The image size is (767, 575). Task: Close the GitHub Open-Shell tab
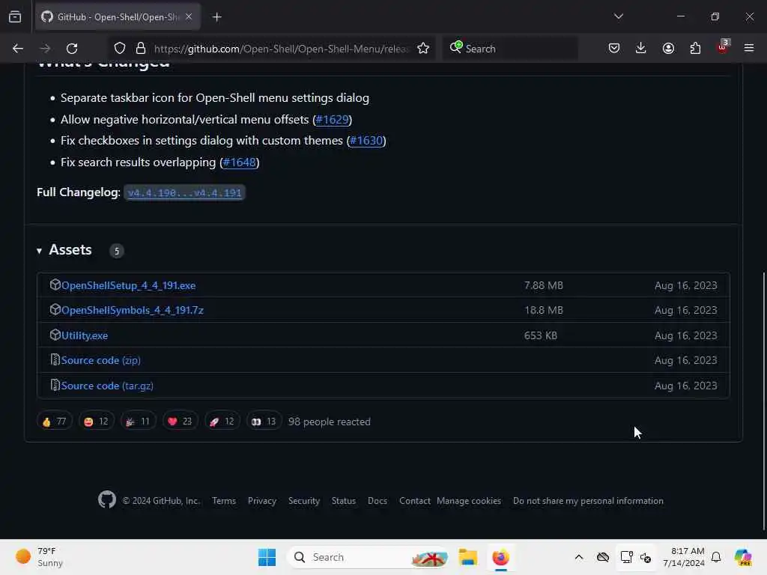189,16
